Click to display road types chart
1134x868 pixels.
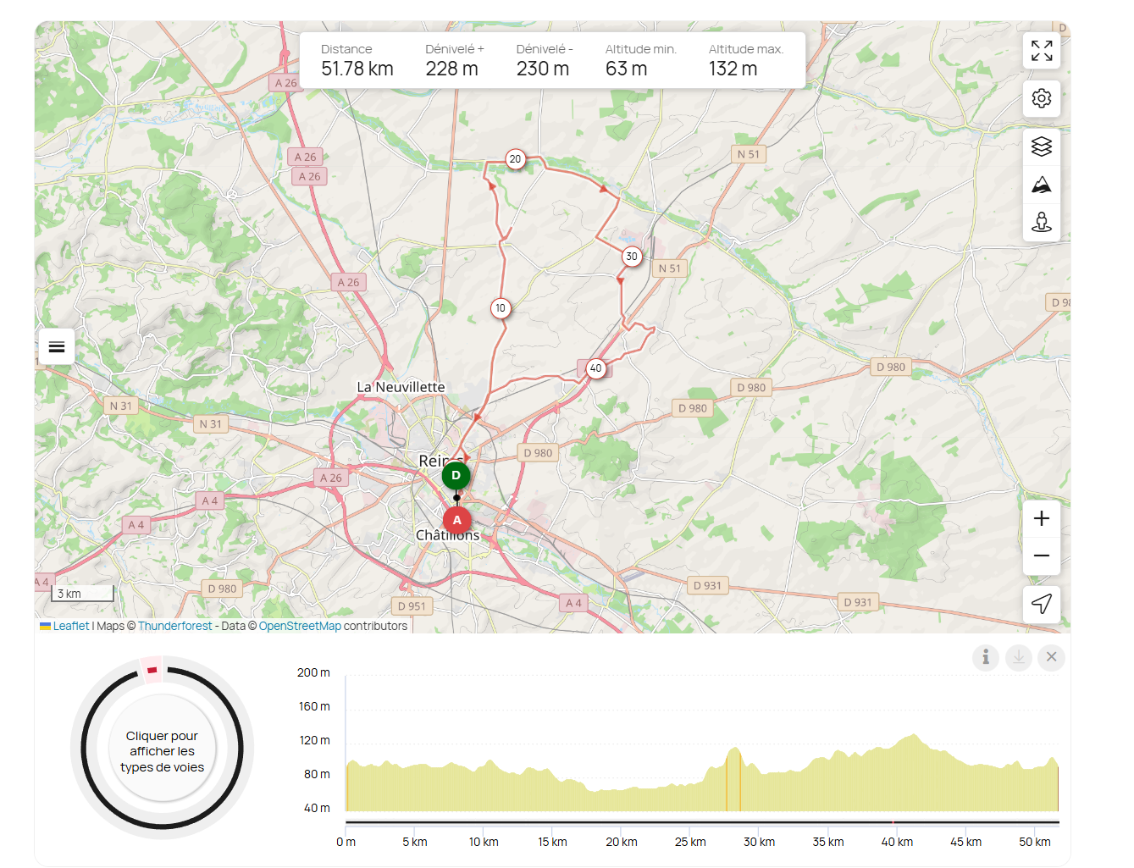[162, 751]
